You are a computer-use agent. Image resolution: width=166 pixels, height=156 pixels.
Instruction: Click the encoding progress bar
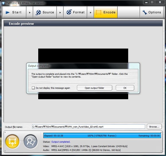[102, 136]
